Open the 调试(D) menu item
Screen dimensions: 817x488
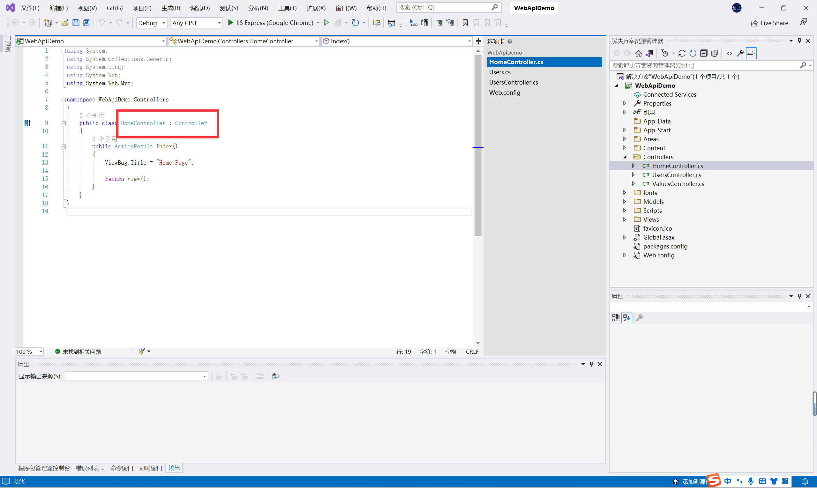point(198,8)
